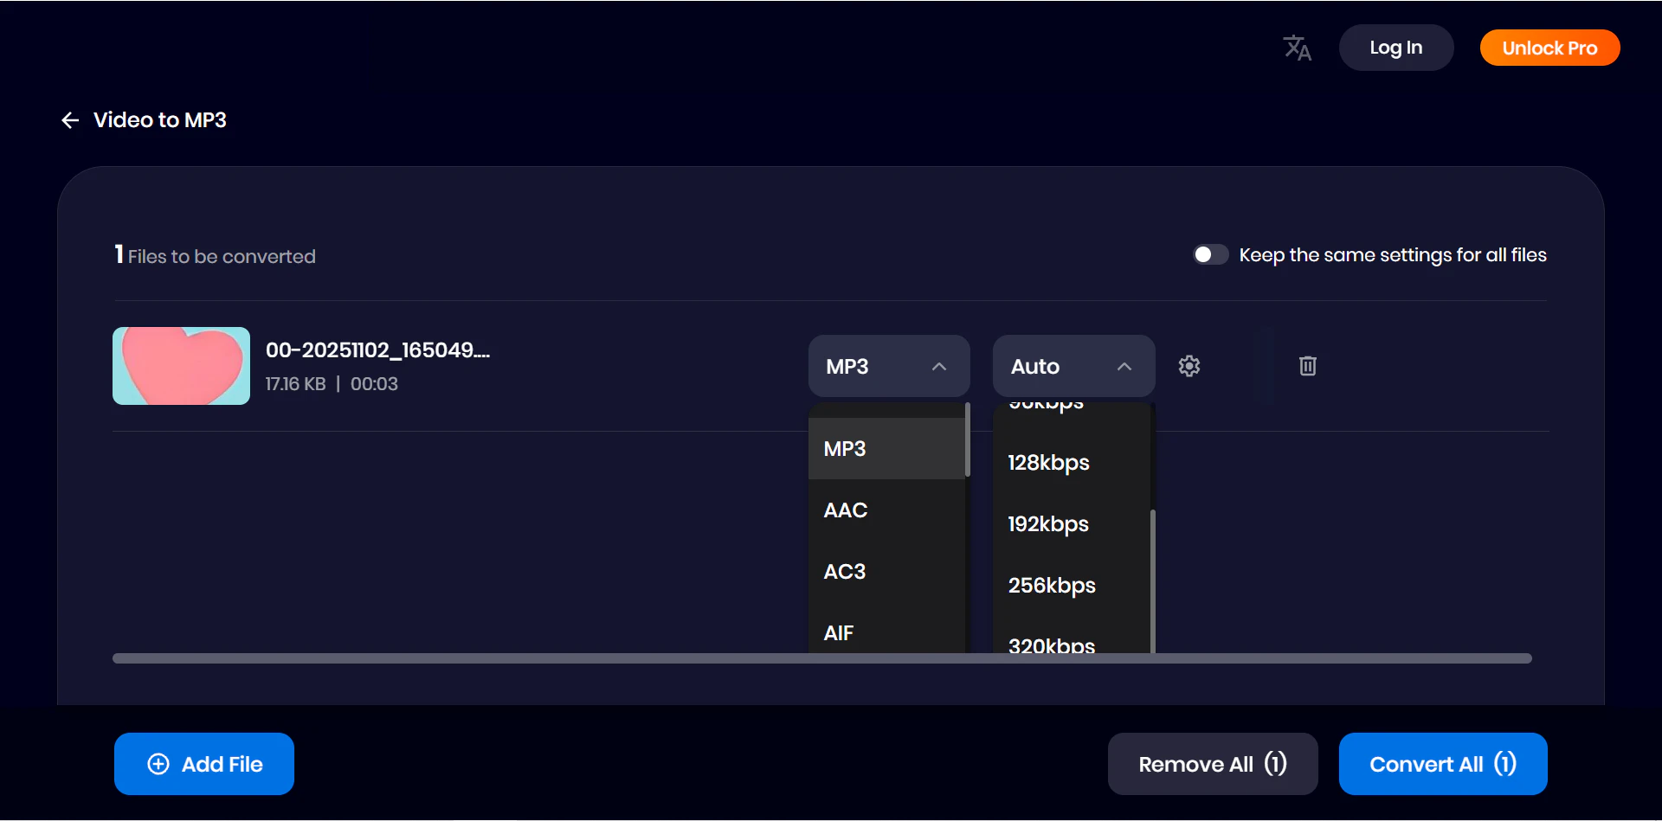Delete the file using the trash icon
This screenshot has height=821, width=1662.
[1307, 365]
